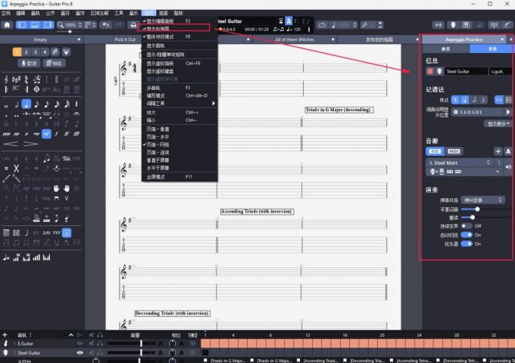
Task: Click the MIDI button in the 音源 section
Action: [453, 151]
